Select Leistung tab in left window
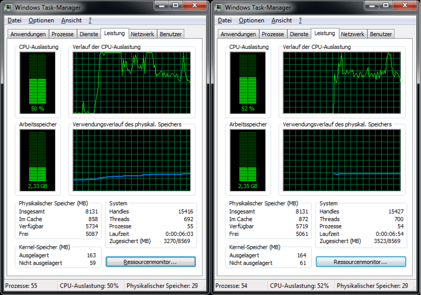This screenshot has height=295, width=421. point(114,33)
